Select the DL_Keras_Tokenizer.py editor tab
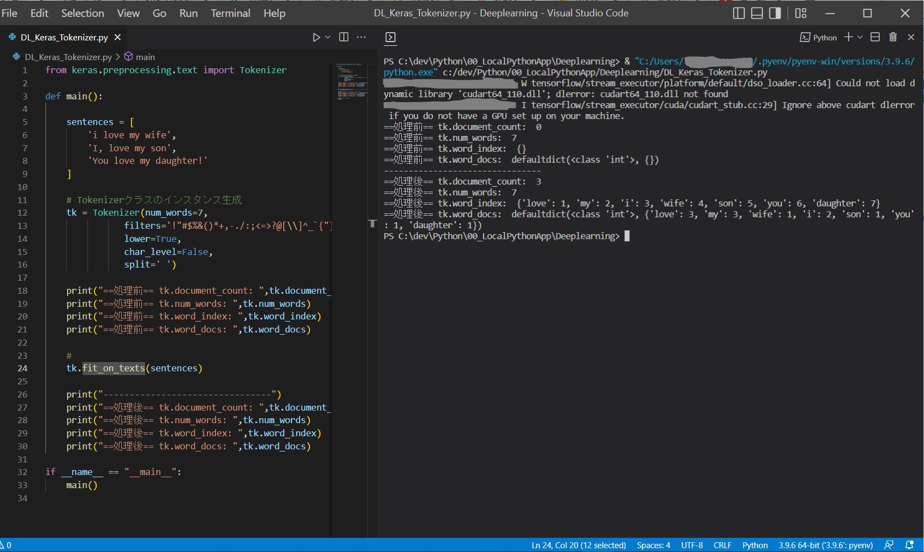The image size is (924, 552). click(64, 37)
